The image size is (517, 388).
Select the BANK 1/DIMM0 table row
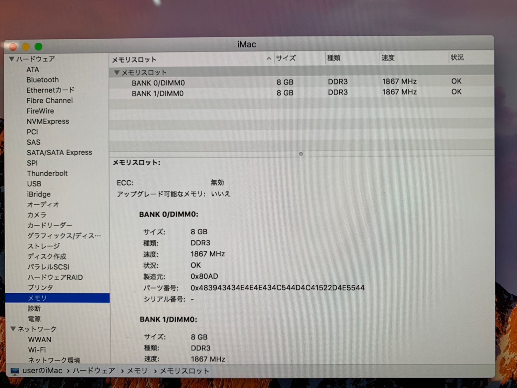(x=157, y=93)
